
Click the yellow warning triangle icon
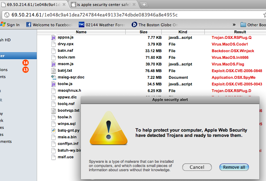coord(108,129)
